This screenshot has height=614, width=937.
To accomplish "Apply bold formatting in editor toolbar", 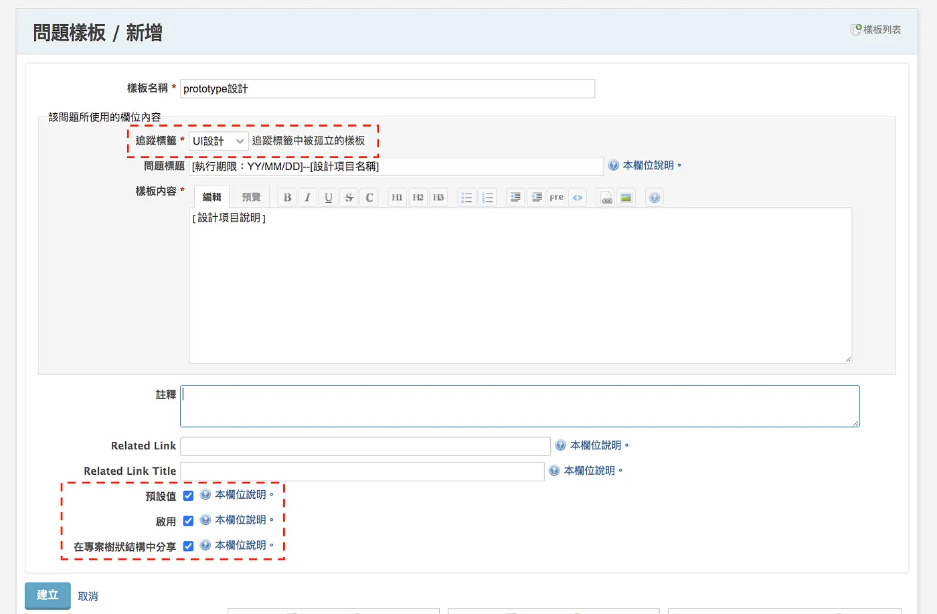I will point(287,198).
